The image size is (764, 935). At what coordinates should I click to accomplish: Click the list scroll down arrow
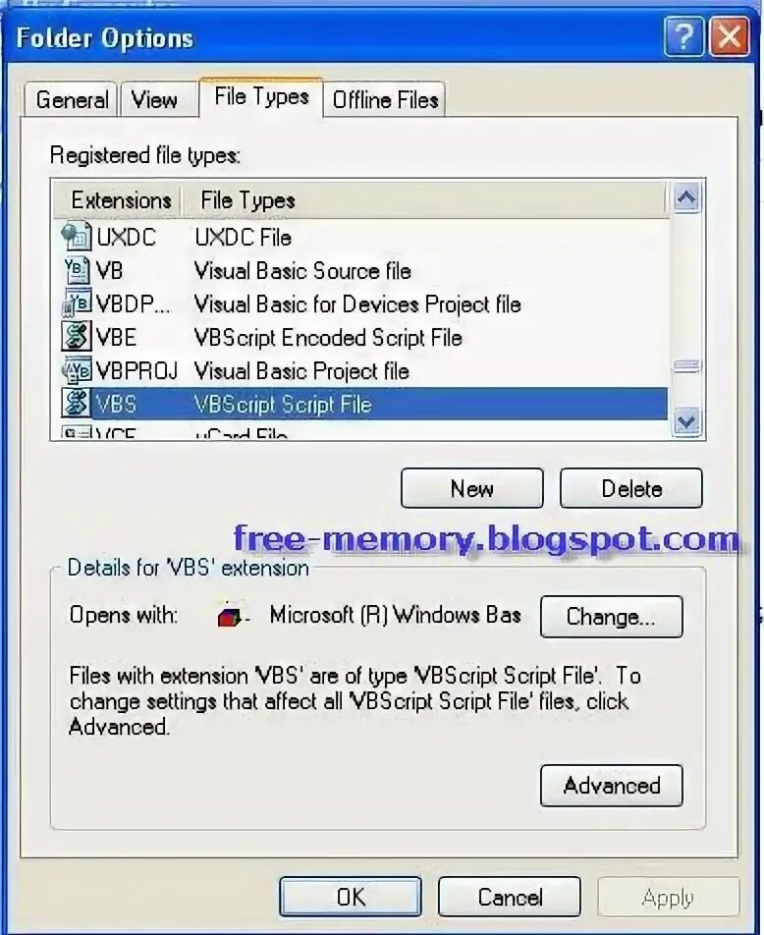(687, 422)
